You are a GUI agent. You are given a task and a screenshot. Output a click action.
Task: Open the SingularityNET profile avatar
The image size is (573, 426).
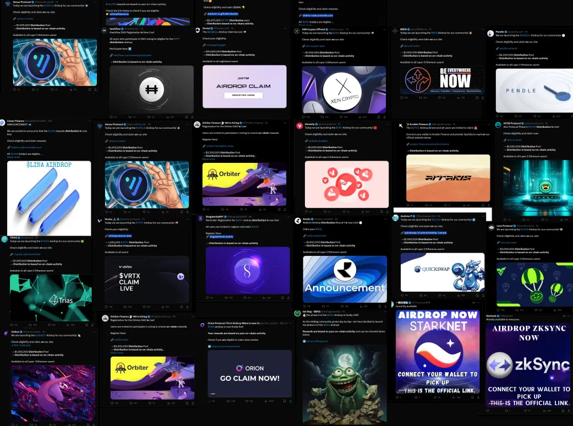point(200,219)
